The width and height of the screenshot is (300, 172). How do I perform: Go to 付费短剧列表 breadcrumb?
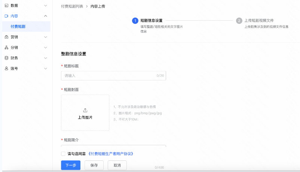coord(72,6)
